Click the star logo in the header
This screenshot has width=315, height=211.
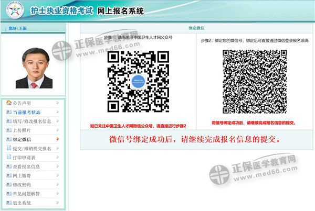(x=13, y=10)
